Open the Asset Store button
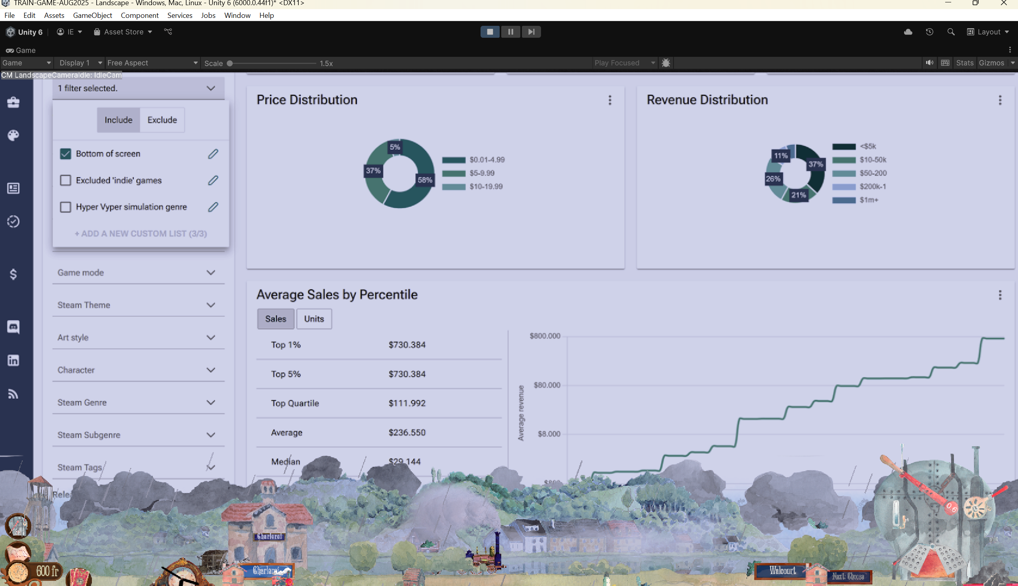1018x586 pixels. (x=123, y=32)
